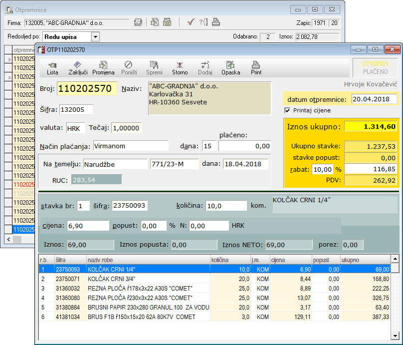The image size is (403, 345).
Task: Click the item list scrollbar up arrow
Action: coord(395,259)
